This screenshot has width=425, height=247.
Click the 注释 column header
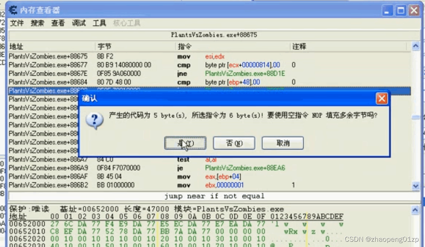[348, 46]
